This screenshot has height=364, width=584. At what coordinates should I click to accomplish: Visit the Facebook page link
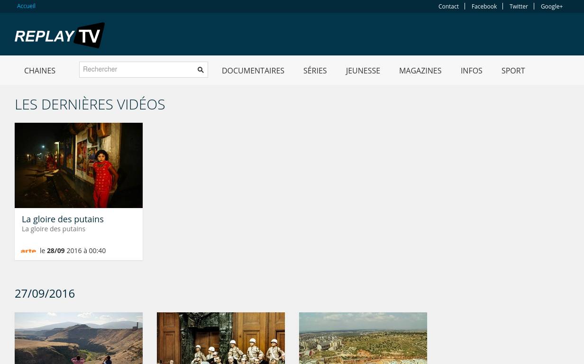484,7
